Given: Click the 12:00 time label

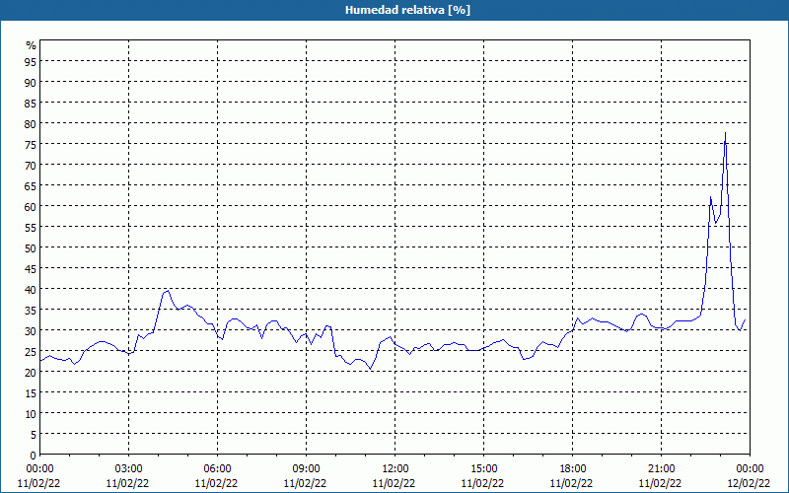Looking at the screenshot, I should (394, 469).
